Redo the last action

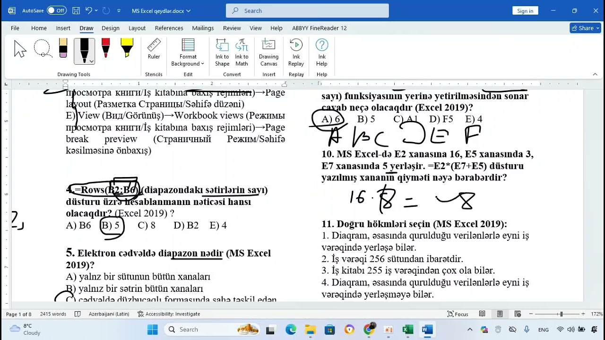(106, 10)
